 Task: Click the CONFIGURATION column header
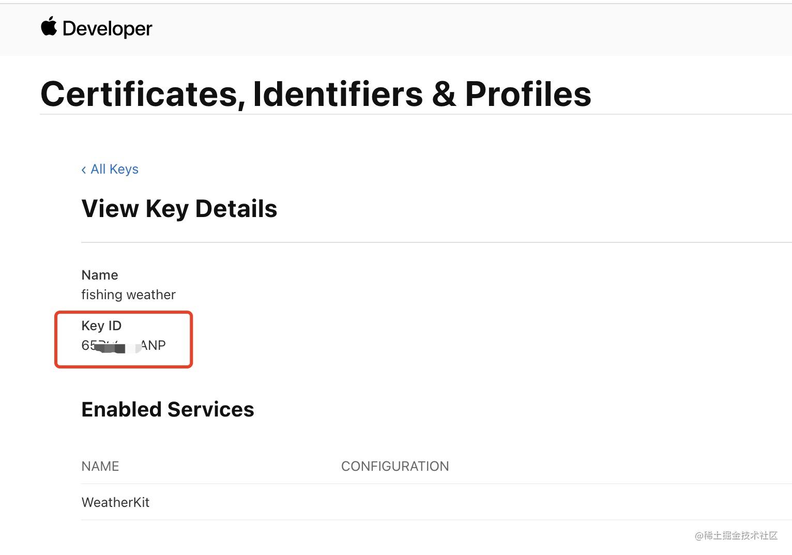tap(395, 466)
